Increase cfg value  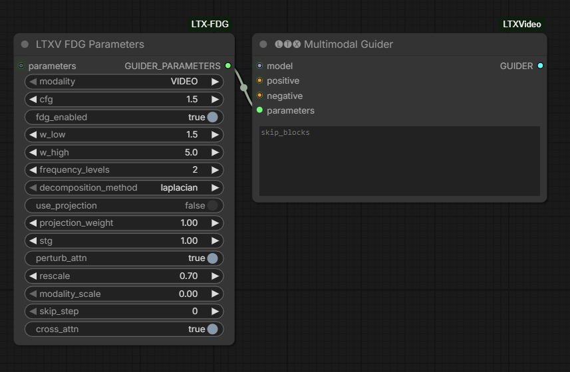[215, 100]
